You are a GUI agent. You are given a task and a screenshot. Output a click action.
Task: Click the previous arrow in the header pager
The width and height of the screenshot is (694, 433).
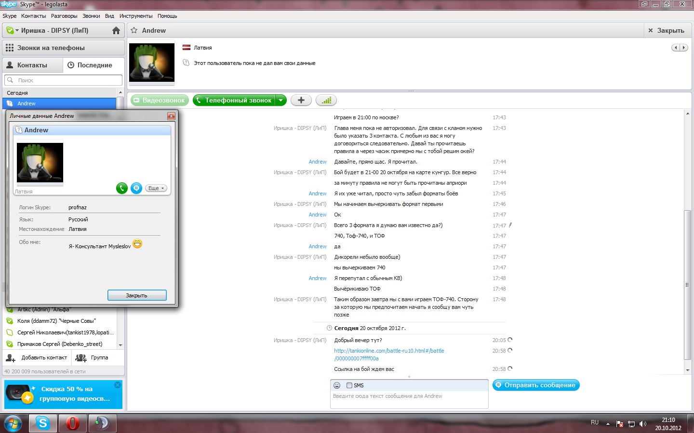pyautogui.click(x=676, y=48)
